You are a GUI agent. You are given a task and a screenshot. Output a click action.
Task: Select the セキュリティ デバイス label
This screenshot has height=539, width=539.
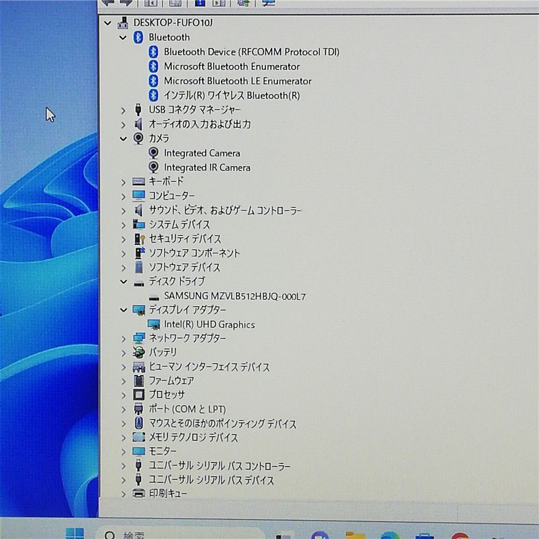click(x=184, y=239)
